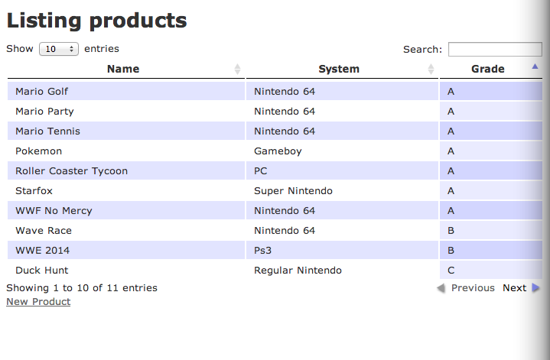550x360 pixels.
Task: Click Nintendo 64 in Mario Golf row
Action: (285, 91)
